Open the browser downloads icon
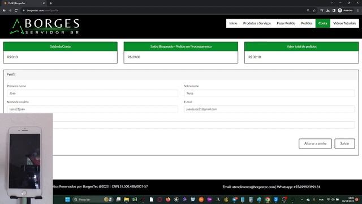The image size is (362, 204). pos(328,10)
